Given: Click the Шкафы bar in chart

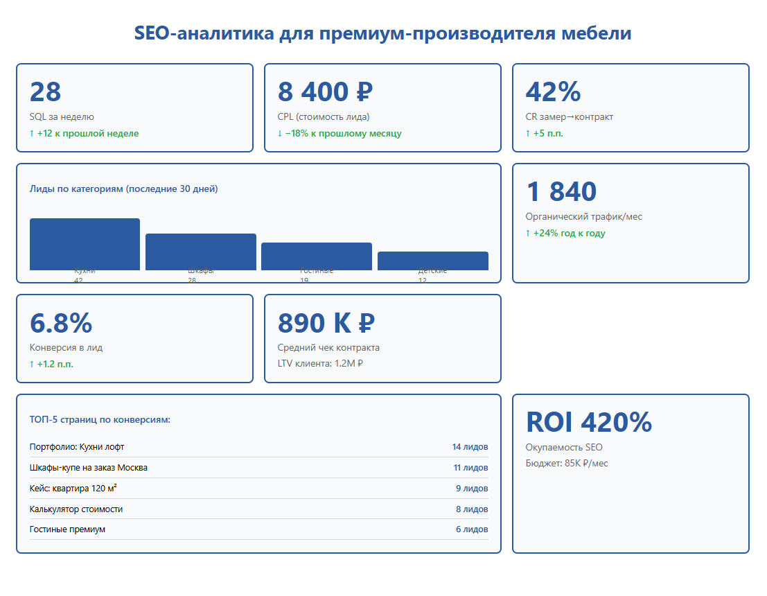Looking at the screenshot, I should [200, 252].
